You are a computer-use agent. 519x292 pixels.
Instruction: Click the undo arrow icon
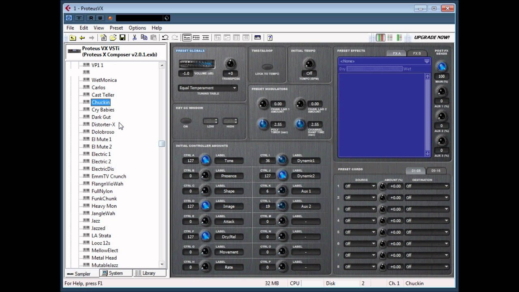click(165, 38)
